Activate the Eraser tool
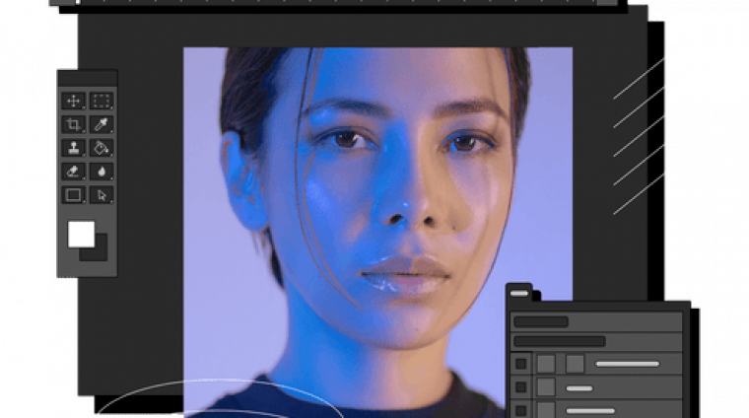Viewport: 749px width, 418px height. pyautogui.click(x=74, y=172)
